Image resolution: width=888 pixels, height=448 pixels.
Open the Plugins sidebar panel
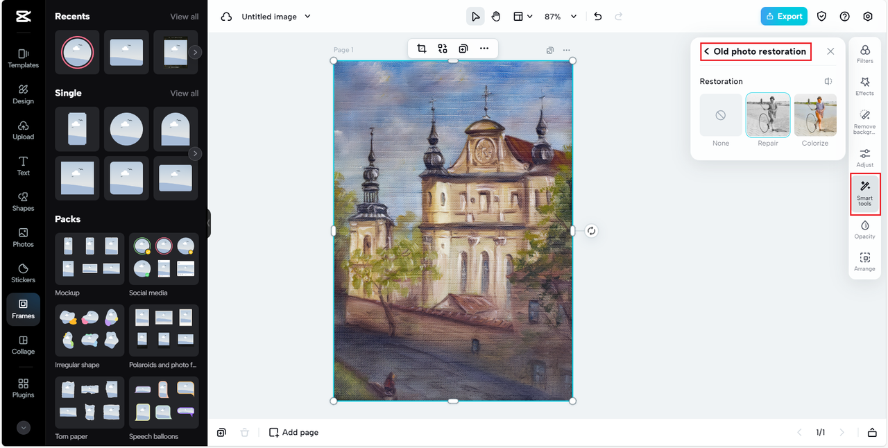tap(23, 388)
